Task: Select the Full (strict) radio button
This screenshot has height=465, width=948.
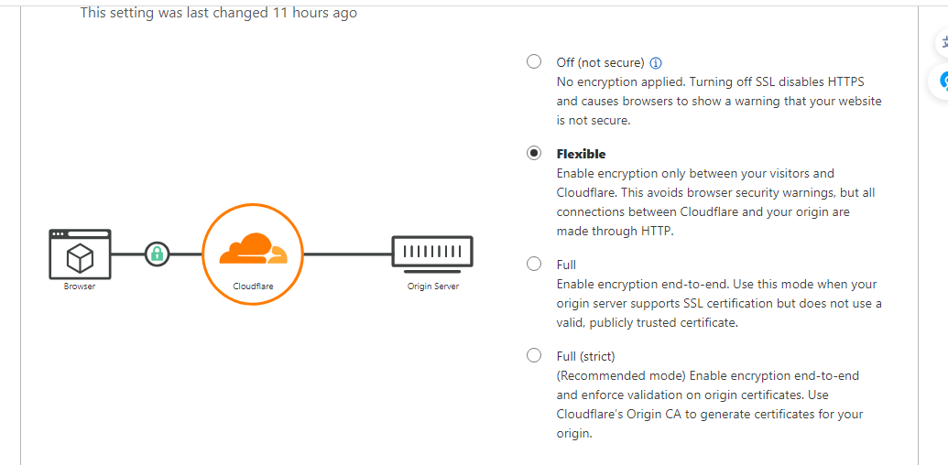Action: (x=534, y=355)
